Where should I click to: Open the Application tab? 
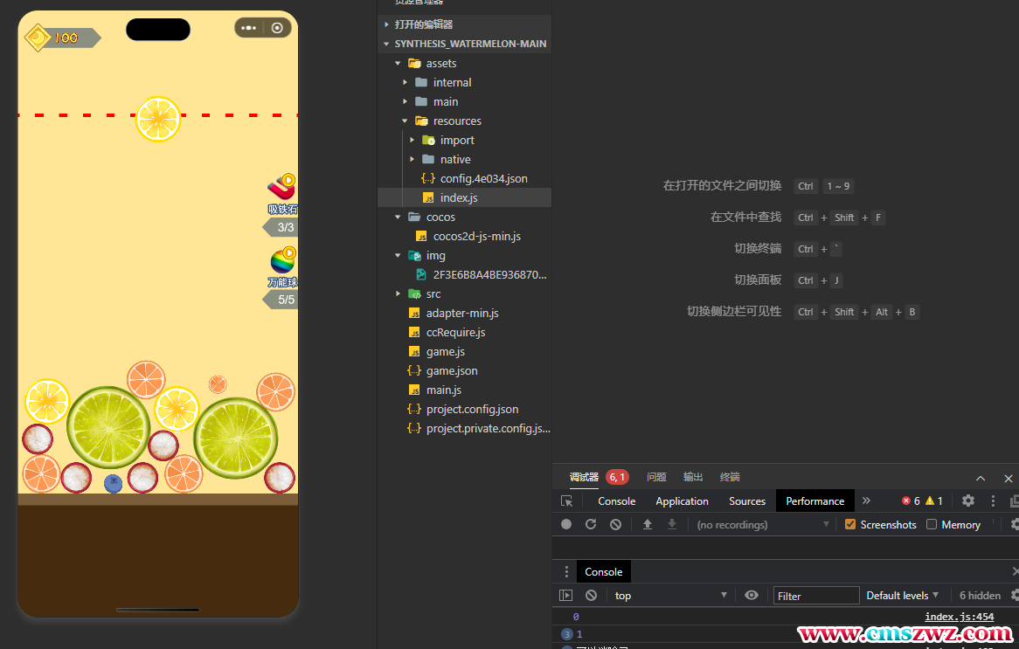pyautogui.click(x=682, y=501)
